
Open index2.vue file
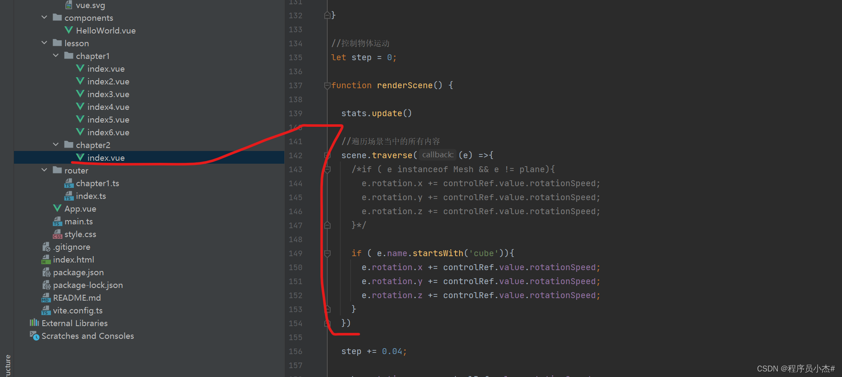[x=108, y=81]
